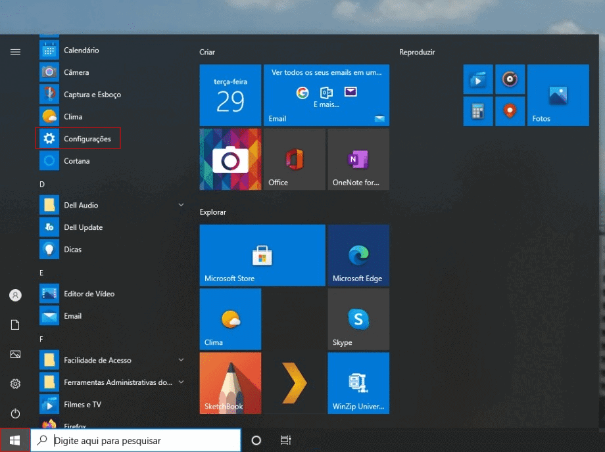This screenshot has width=605, height=452.
Task: Launch the Câmera app
Action: pyautogui.click(x=112, y=72)
